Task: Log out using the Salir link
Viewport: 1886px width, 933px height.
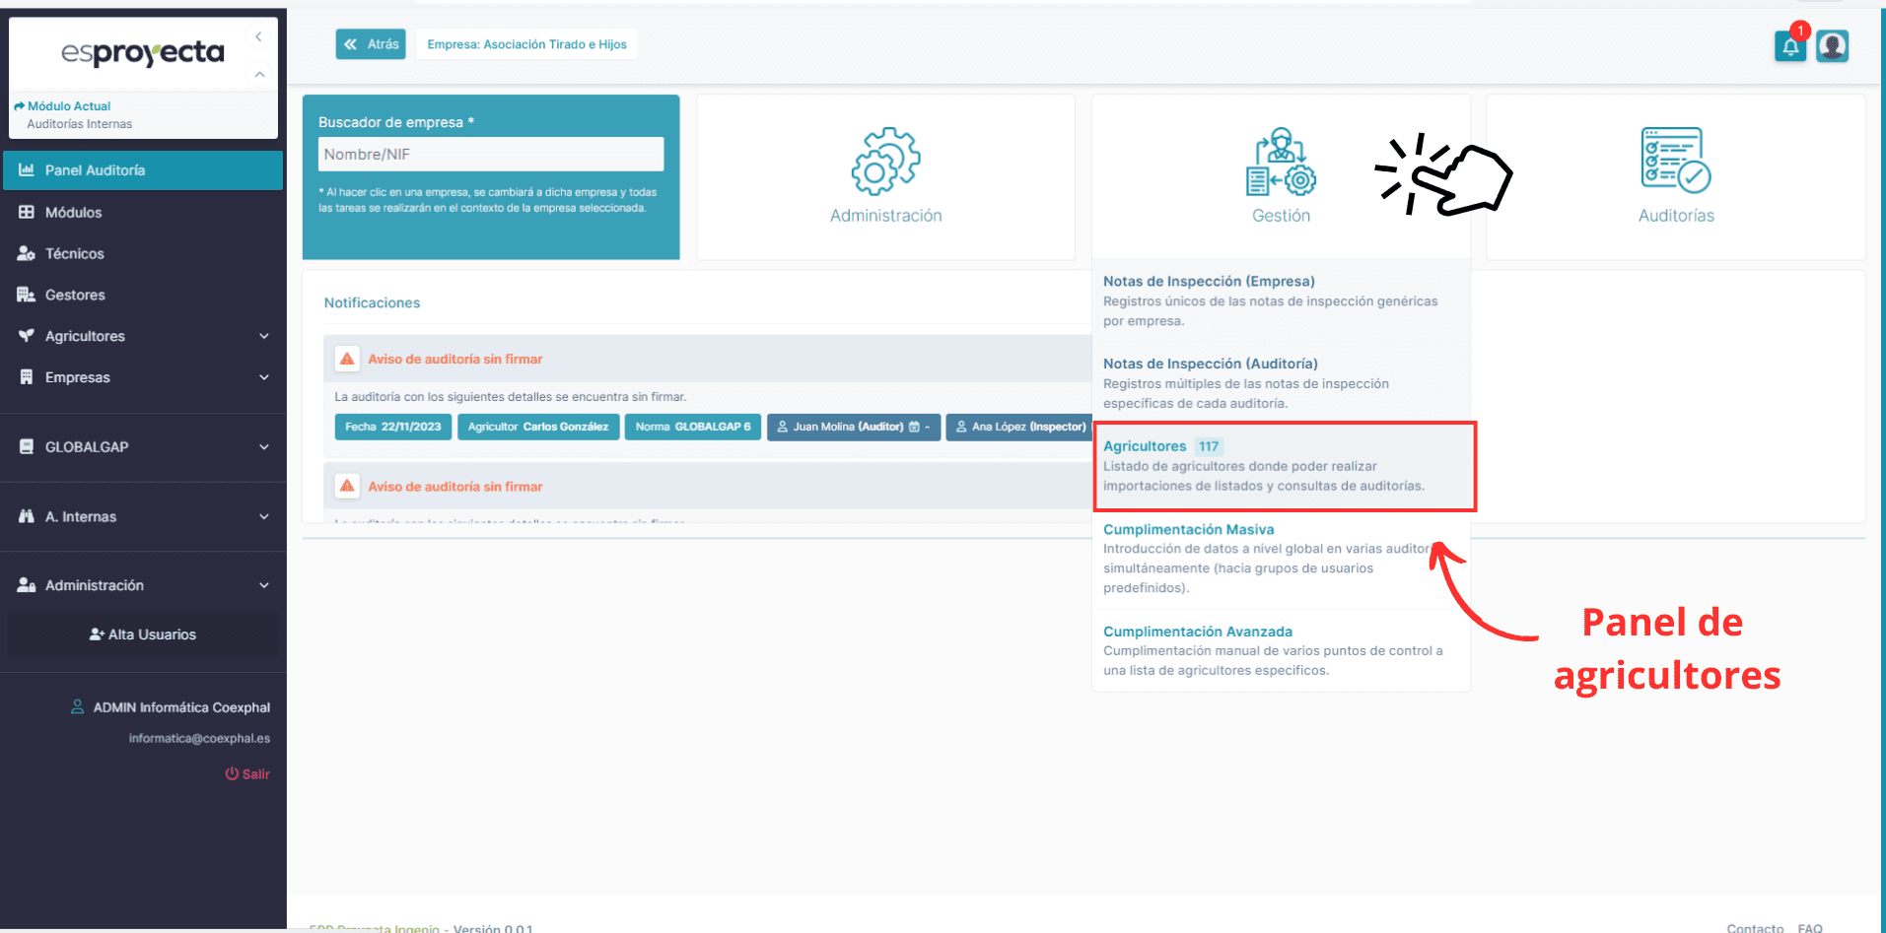Action: (x=247, y=774)
